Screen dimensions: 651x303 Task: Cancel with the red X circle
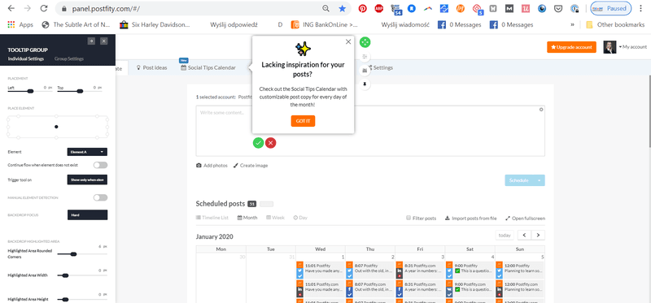click(x=271, y=143)
